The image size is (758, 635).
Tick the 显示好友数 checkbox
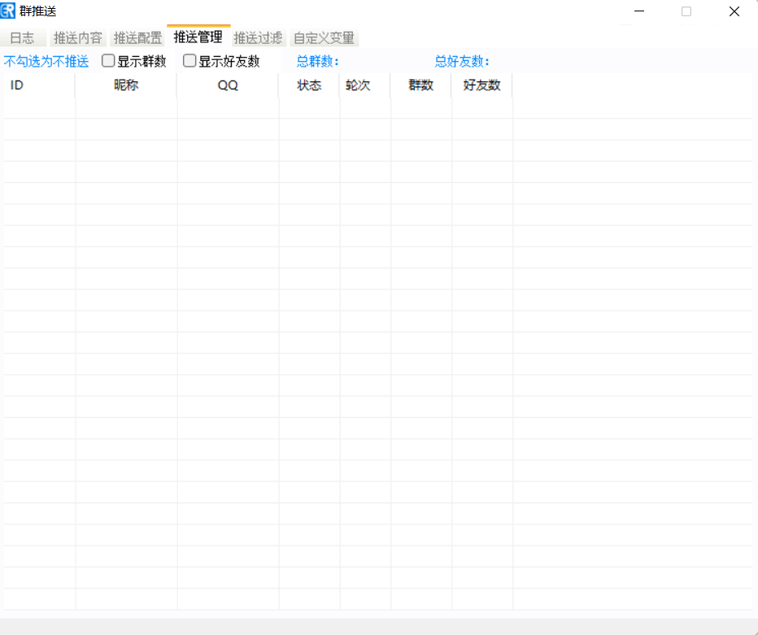tap(189, 61)
